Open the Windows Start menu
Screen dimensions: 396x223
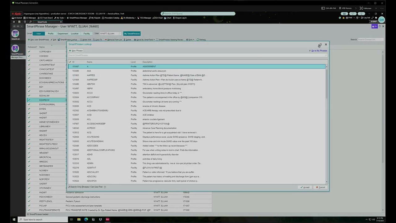(x=14, y=219)
